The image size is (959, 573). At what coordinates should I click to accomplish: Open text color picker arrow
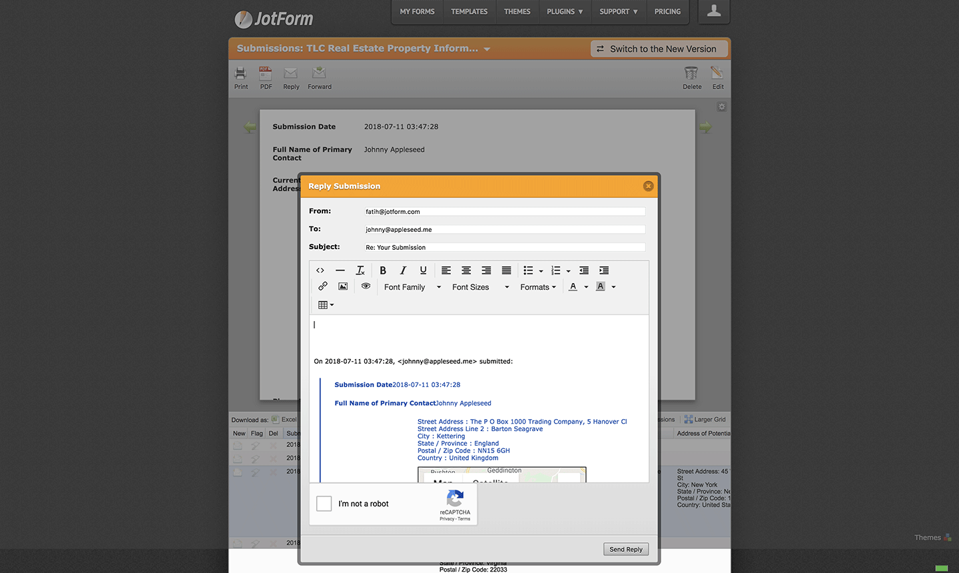pyautogui.click(x=586, y=287)
